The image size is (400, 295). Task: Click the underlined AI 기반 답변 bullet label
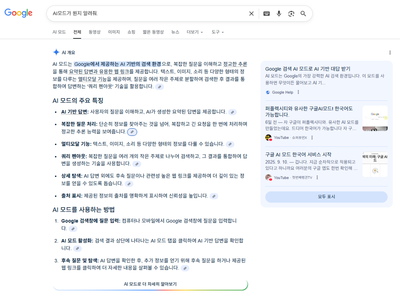click(x=75, y=112)
